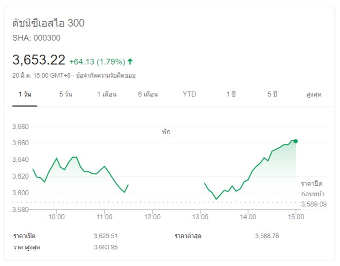Open the 1 เดือน chart tab
The width and height of the screenshot is (340, 266).
pyautogui.click(x=107, y=94)
